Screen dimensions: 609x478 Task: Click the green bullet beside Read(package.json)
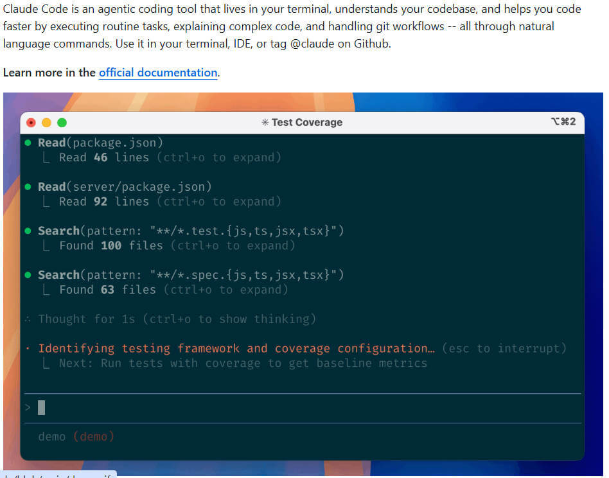28,143
